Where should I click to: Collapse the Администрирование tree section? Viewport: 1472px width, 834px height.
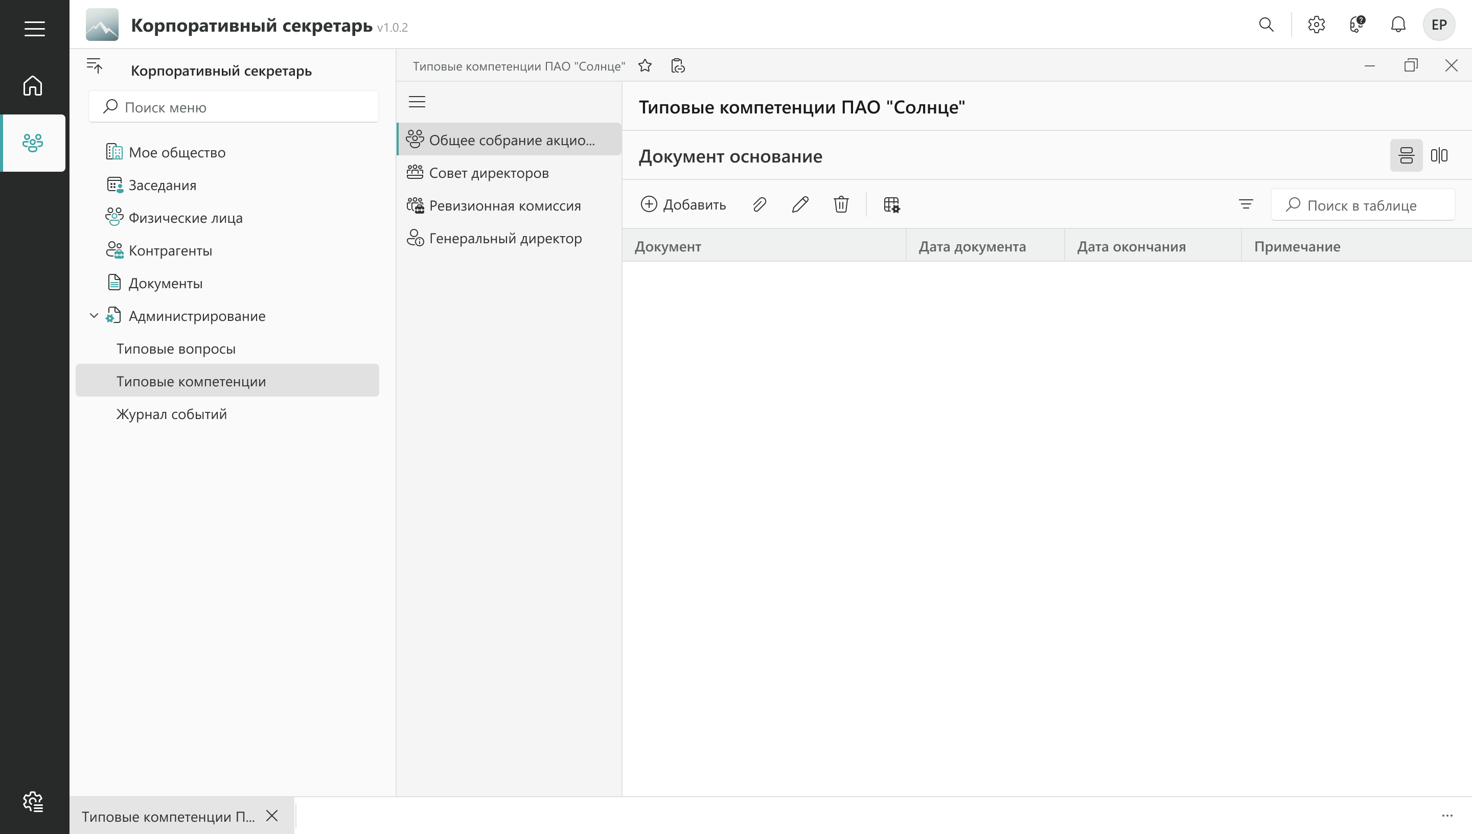point(94,316)
